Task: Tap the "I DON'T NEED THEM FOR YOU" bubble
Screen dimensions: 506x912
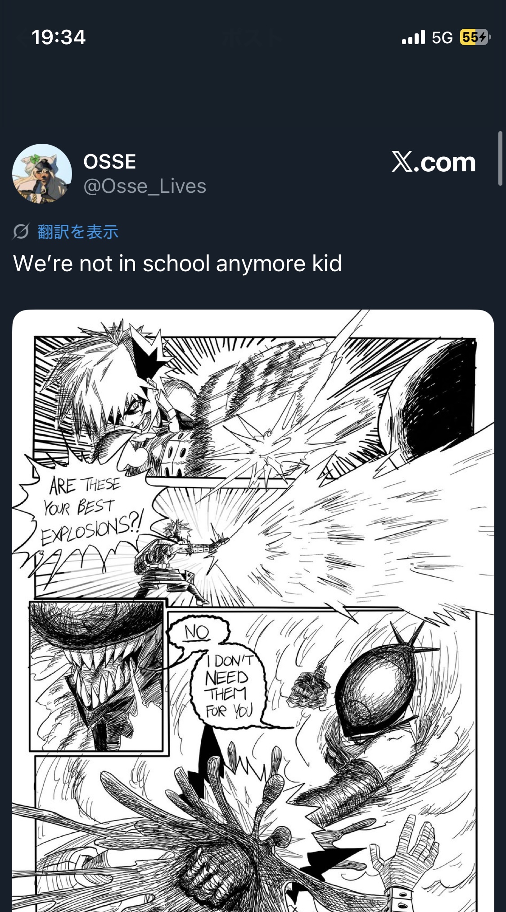Action: click(228, 687)
